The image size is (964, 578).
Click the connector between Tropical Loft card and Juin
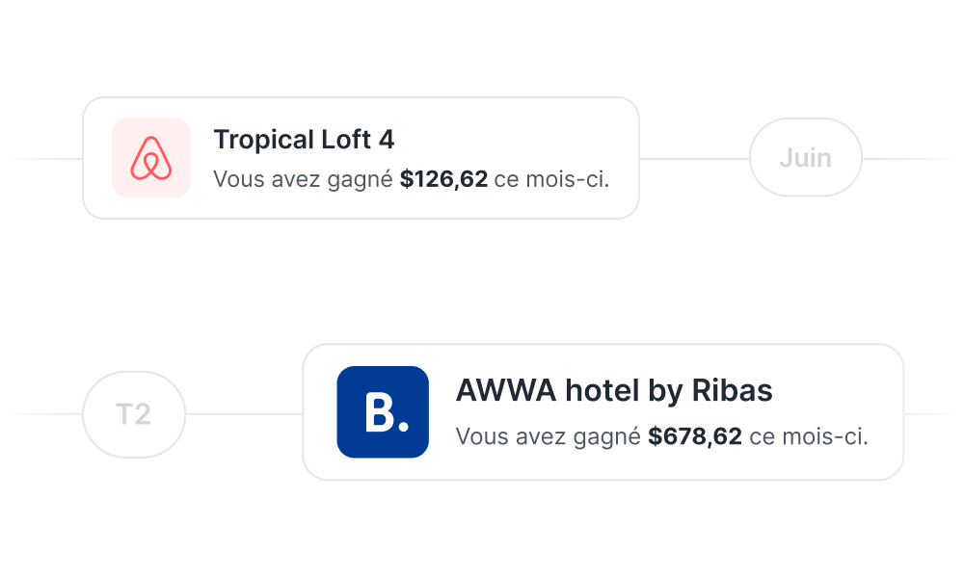point(694,159)
